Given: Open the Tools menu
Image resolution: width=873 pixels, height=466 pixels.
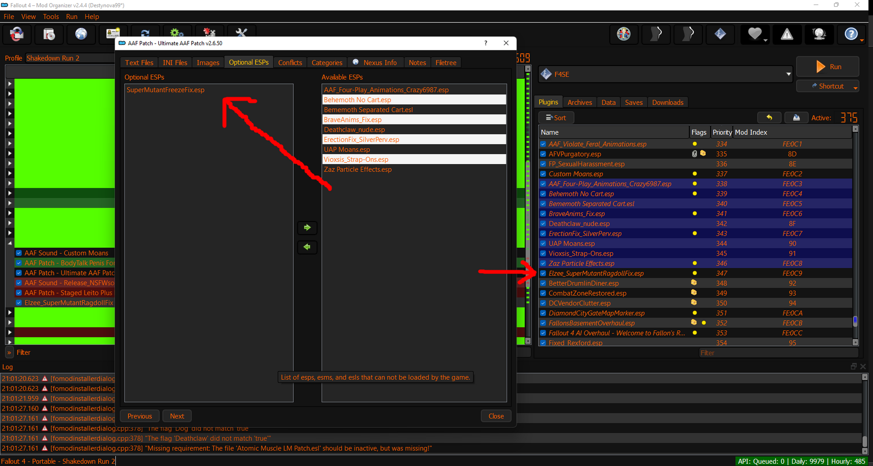Looking at the screenshot, I should (x=51, y=17).
